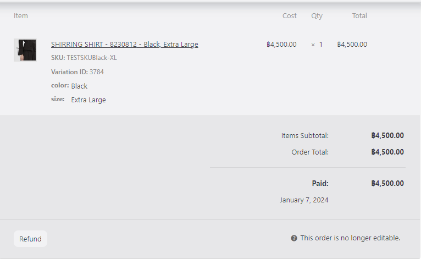Click the color Black attribute value
Viewport: 421px width, 264px height.
(79, 86)
